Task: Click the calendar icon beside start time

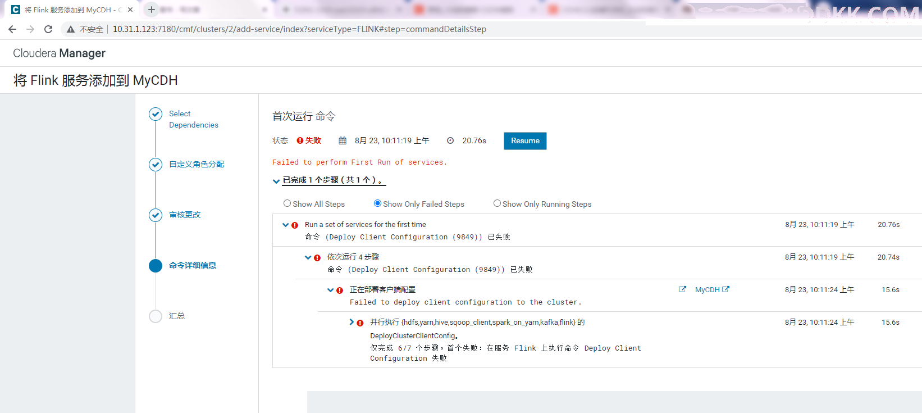Action: tap(343, 140)
